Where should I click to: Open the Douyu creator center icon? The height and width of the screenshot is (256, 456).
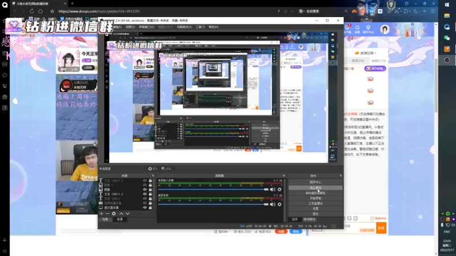368,29
